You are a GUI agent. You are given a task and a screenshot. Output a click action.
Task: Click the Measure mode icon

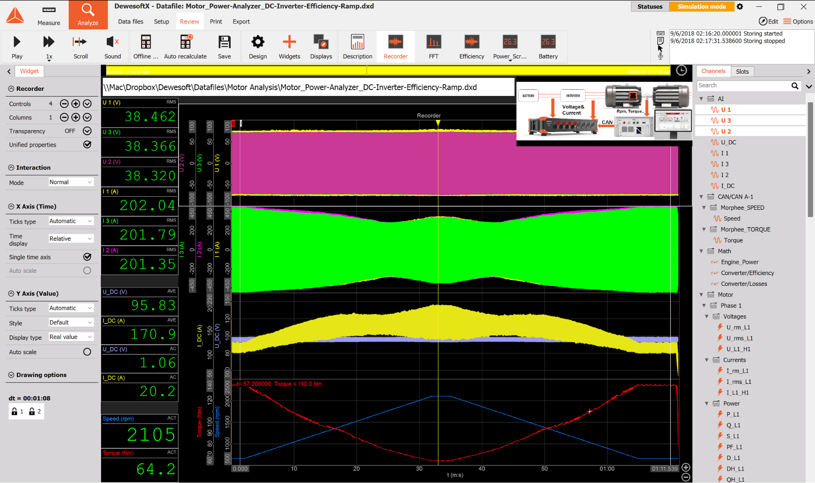[49, 15]
